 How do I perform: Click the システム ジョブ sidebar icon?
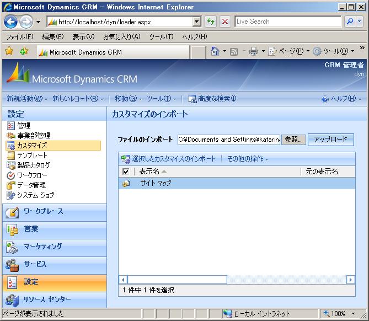coord(11,195)
